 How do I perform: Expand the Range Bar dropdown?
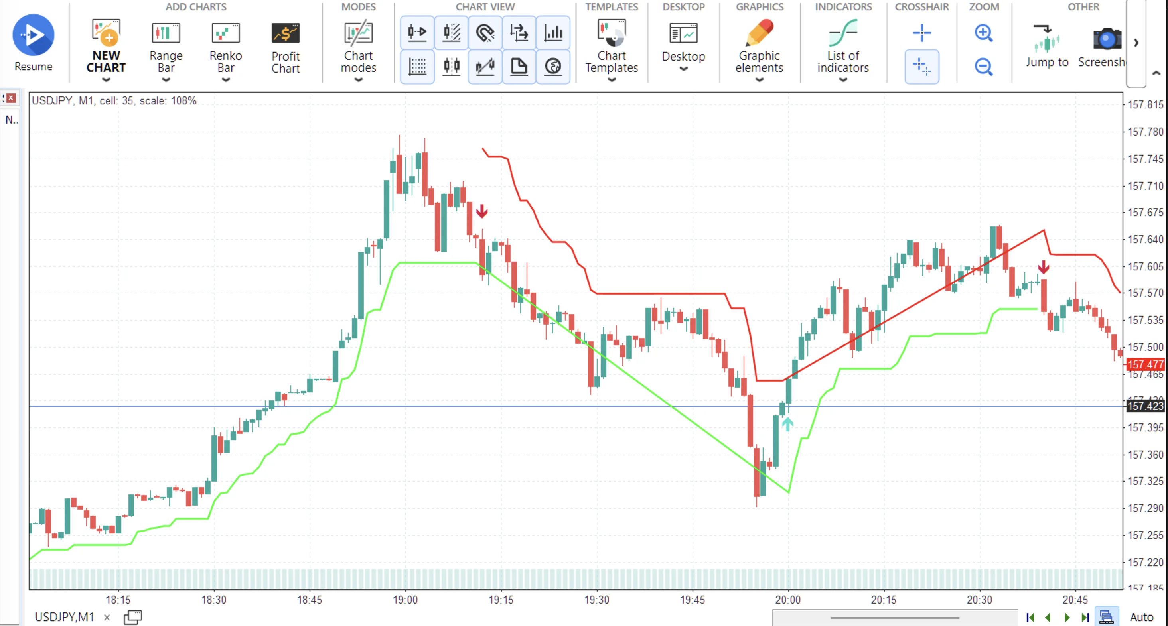pyautogui.click(x=166, y=80)
